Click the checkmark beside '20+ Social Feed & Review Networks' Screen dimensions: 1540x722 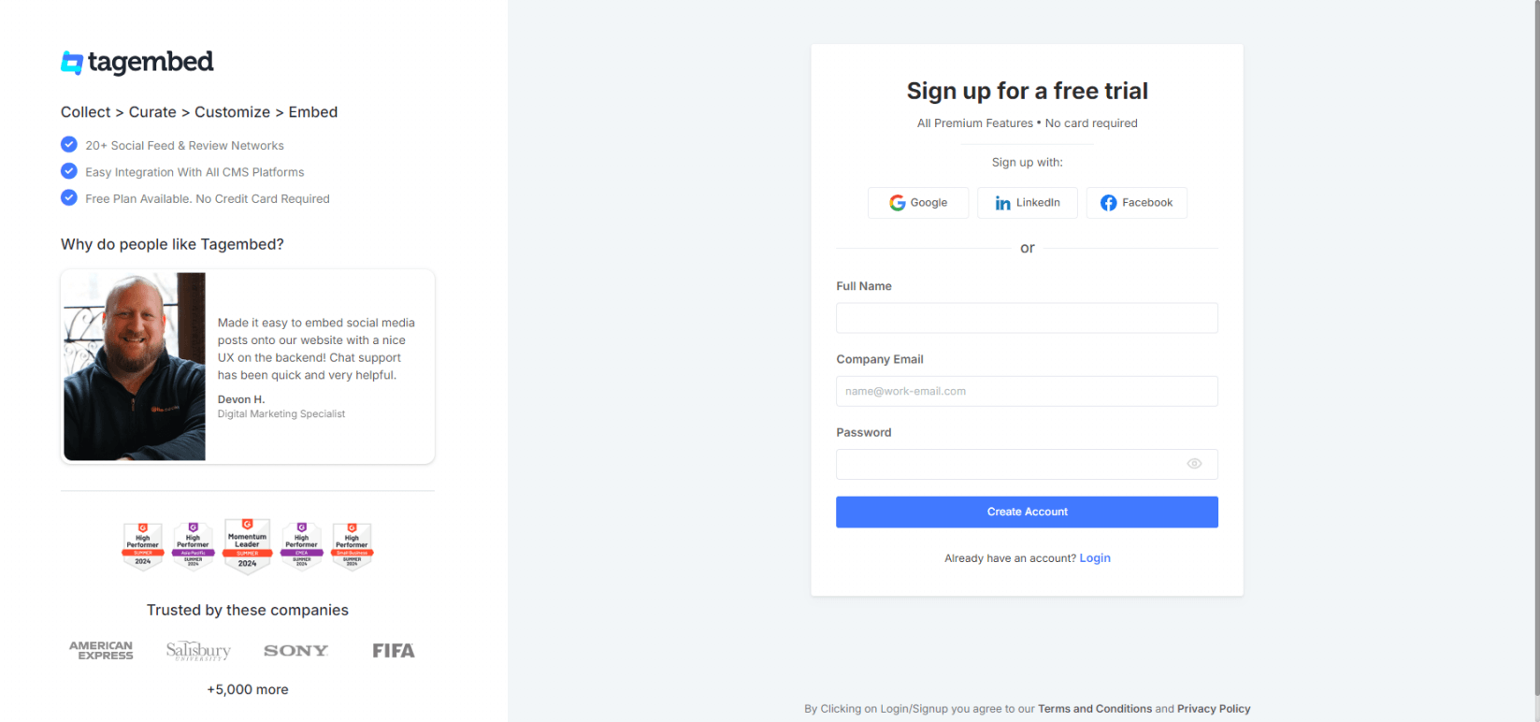click(x=68, y=144)
